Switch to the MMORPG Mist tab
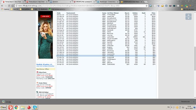Screen dimensions: 196x110 pos(84,2)
